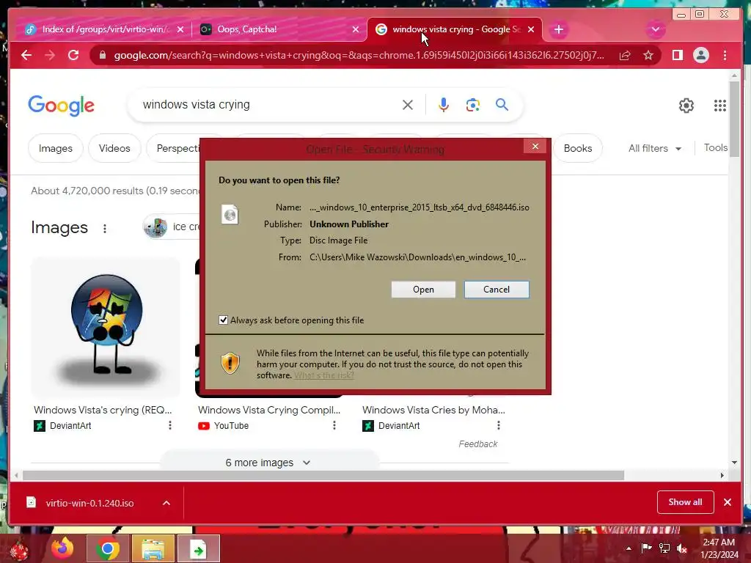Close the downloads bar
The width and height of the screenshot is (751, 563).
(727, 502)
